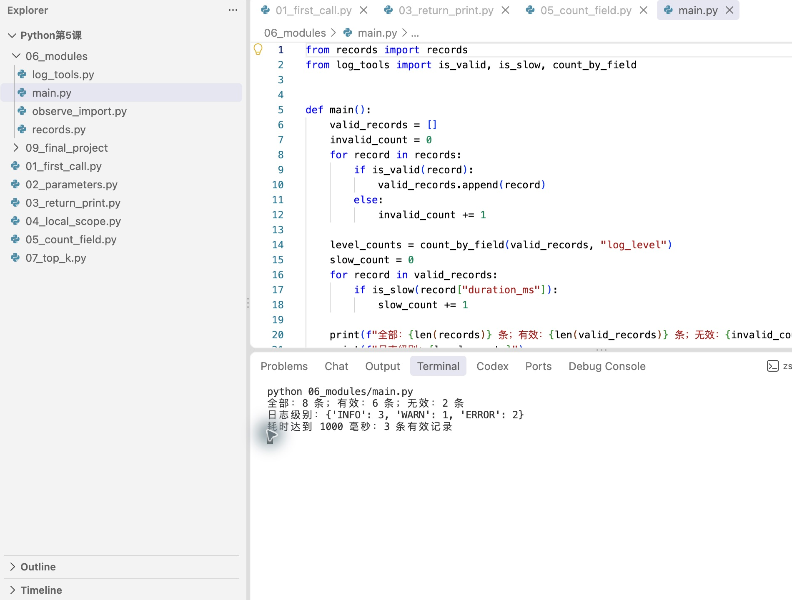Click the 06_modules breadcrumb segment
The width and height of the screenshot is (792, 600).
pyautogui.click(x=295, y=33)
